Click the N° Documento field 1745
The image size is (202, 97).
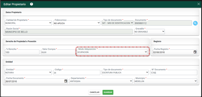174,72
